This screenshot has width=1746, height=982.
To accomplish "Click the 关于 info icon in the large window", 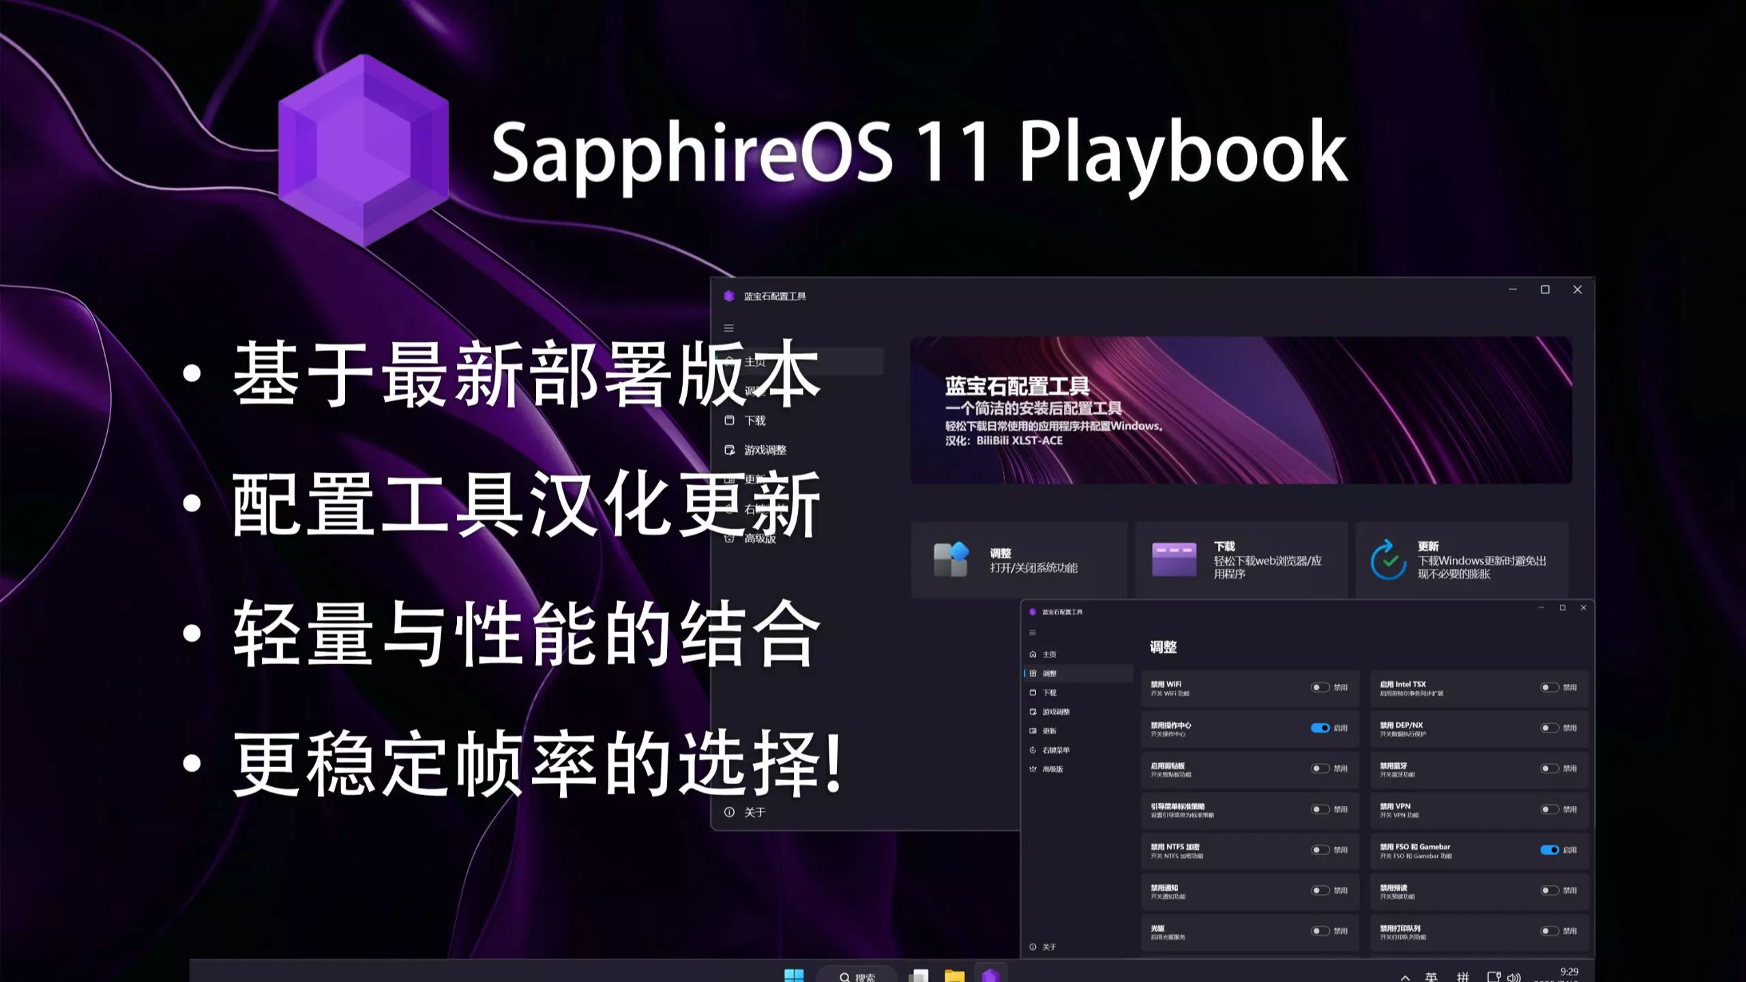I will (729, 812).
